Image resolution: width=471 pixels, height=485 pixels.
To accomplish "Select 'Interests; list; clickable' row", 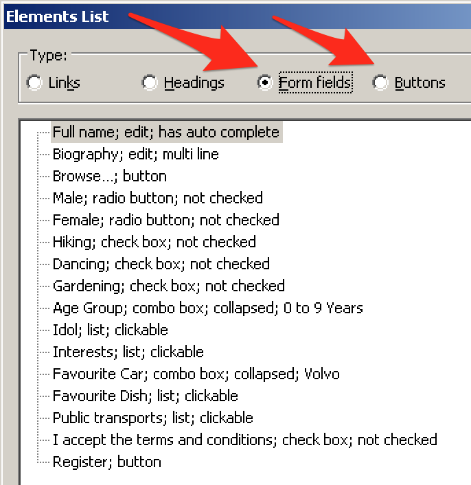I will pos(128,352).
